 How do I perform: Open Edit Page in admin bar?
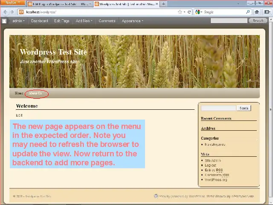[62, 21]
